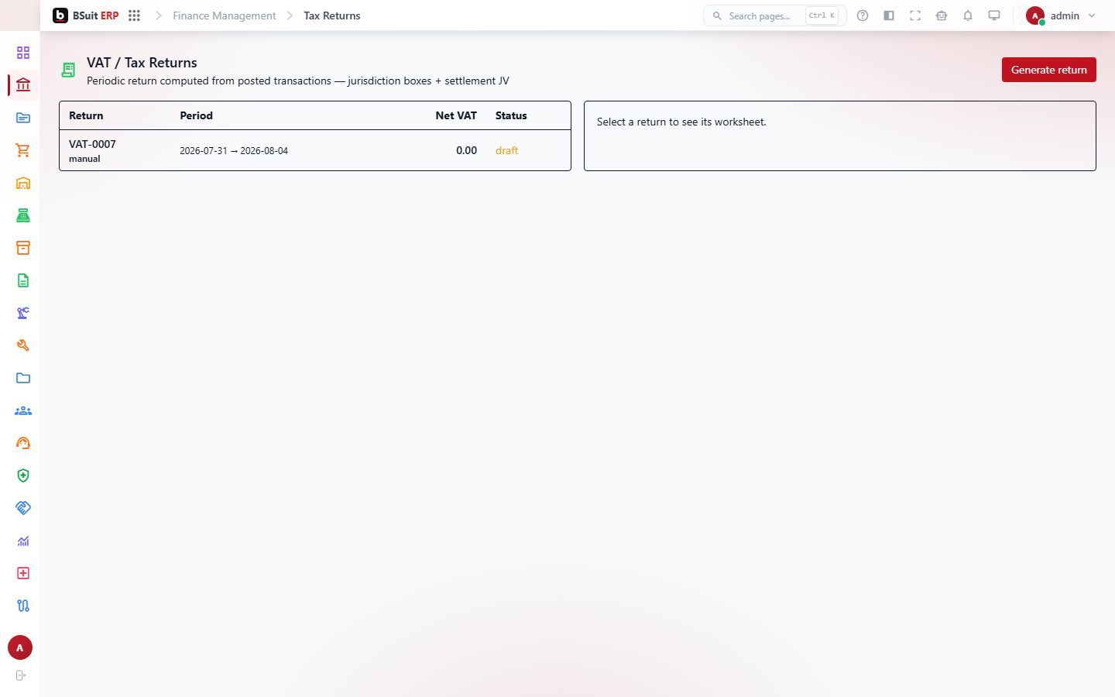Click the orange headset support sidebar icon
Screen dimensions: 1115x697
[x=23, y=443]
